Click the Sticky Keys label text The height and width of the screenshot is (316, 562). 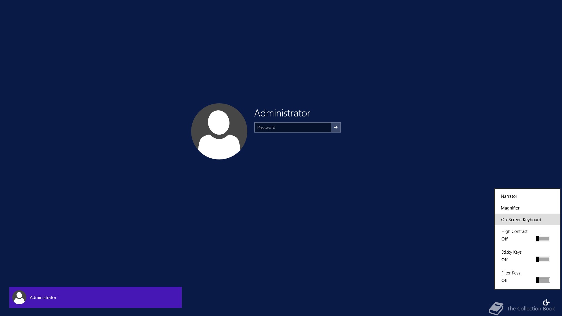pos(511,252)
